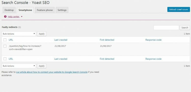Open the bottom Bulk Actions dropdown
191x92 pixels.
coord(19,66)
